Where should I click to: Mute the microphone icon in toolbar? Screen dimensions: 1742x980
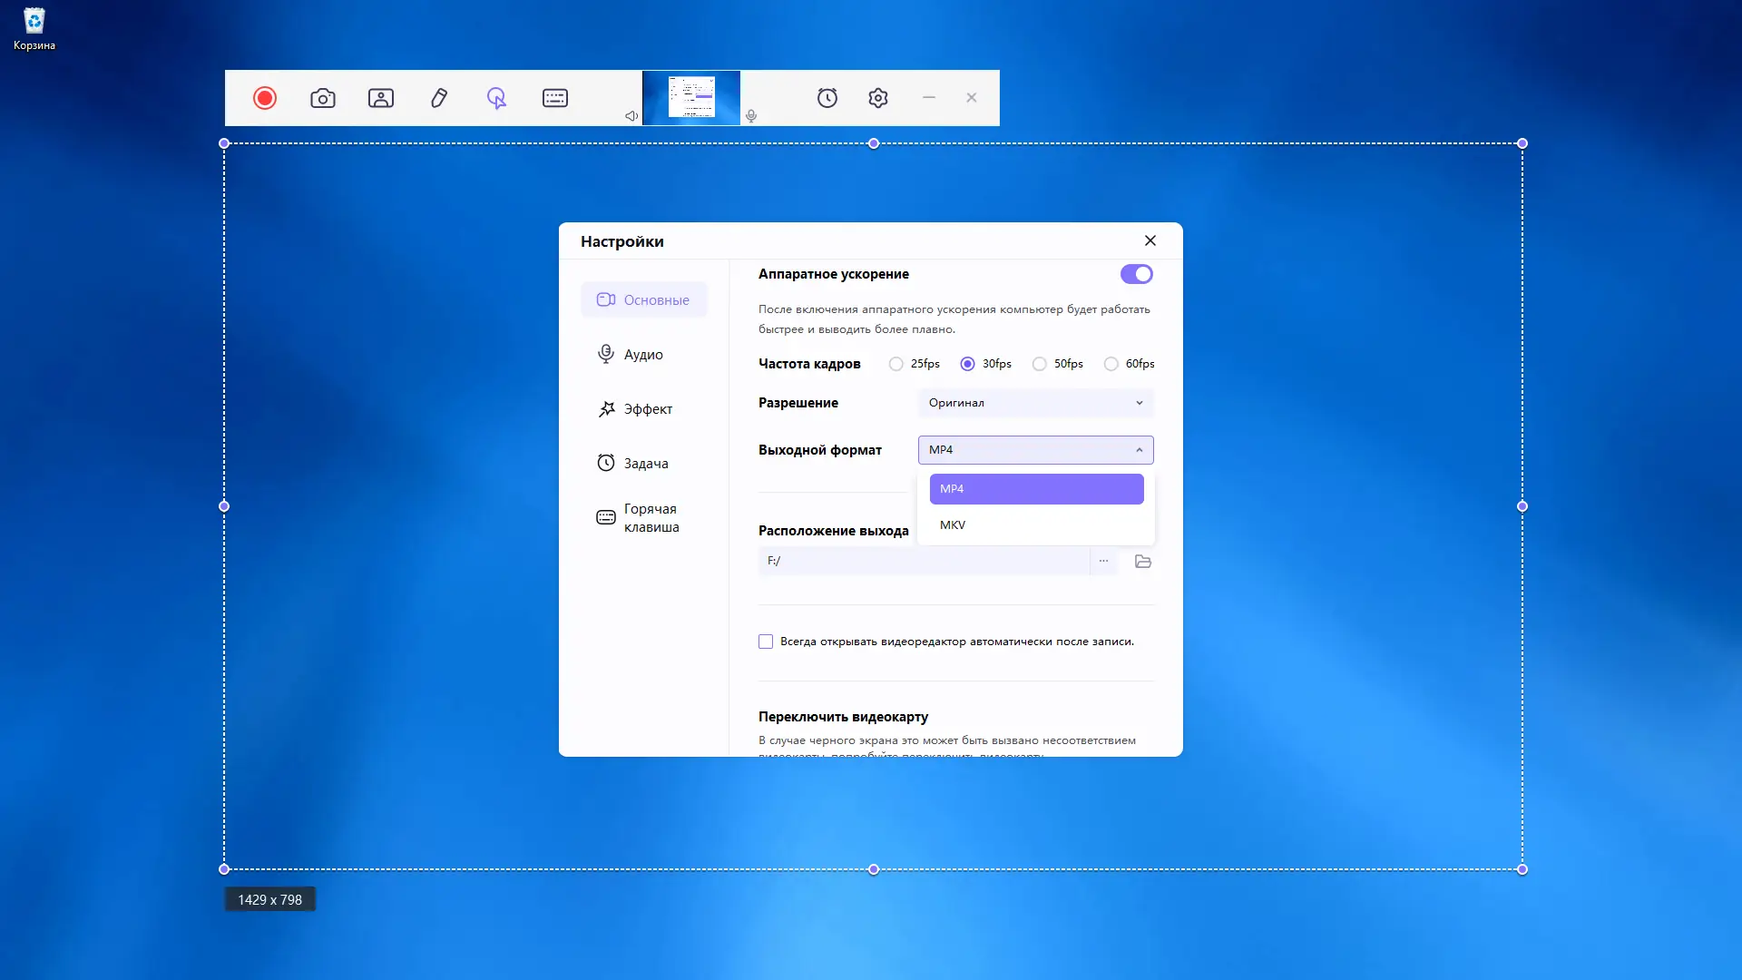751,116
